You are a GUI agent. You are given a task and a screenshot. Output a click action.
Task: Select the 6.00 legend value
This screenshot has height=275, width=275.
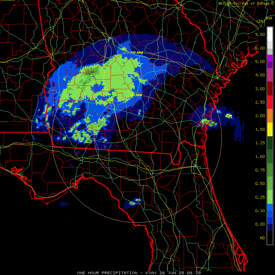click(x=260, y=48)
